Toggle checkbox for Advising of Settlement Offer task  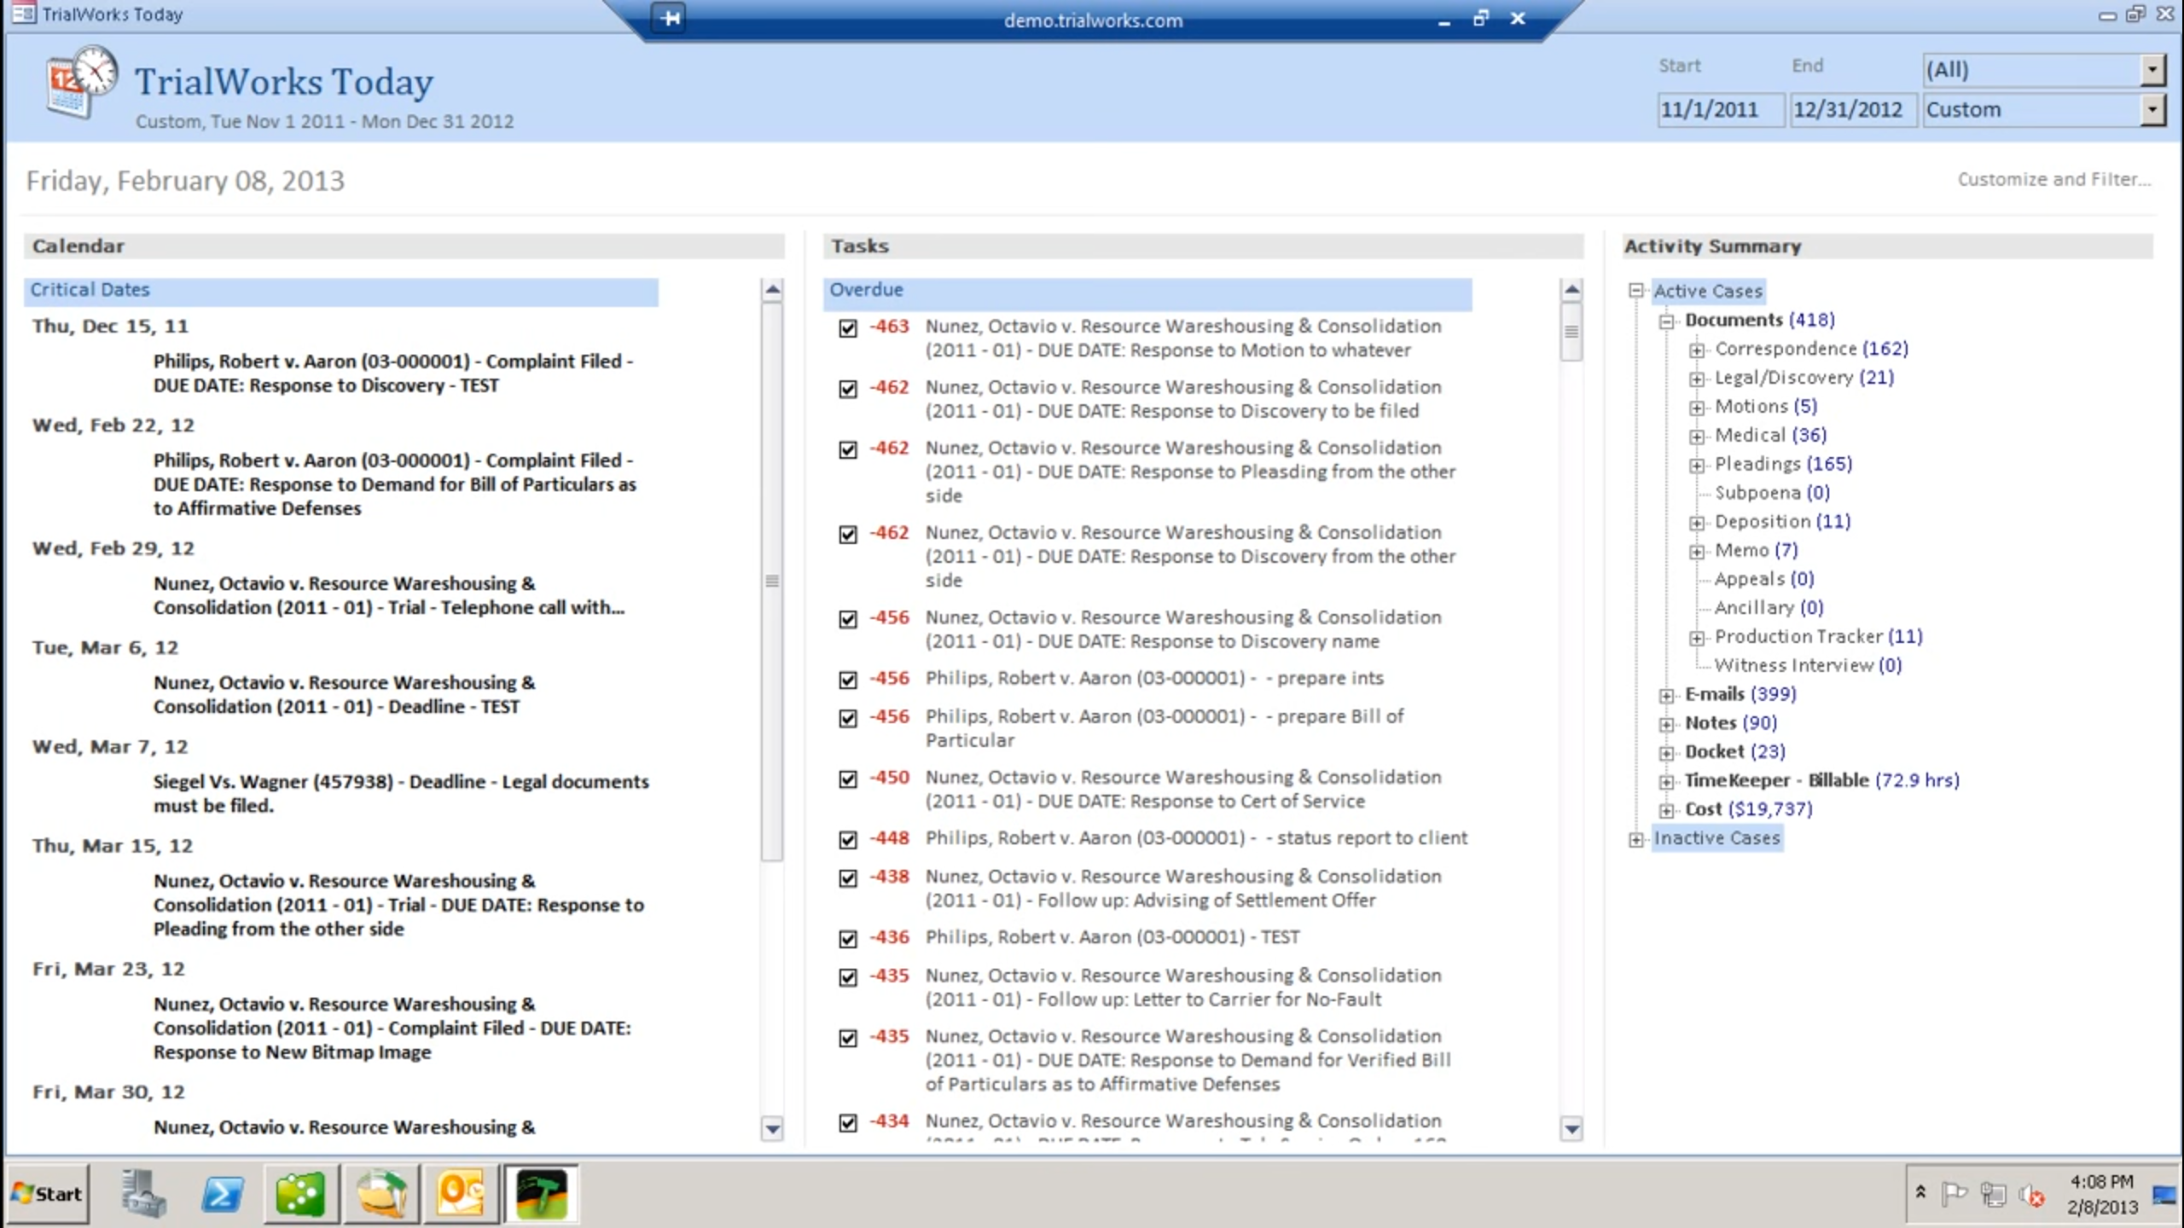click(847, 878)
